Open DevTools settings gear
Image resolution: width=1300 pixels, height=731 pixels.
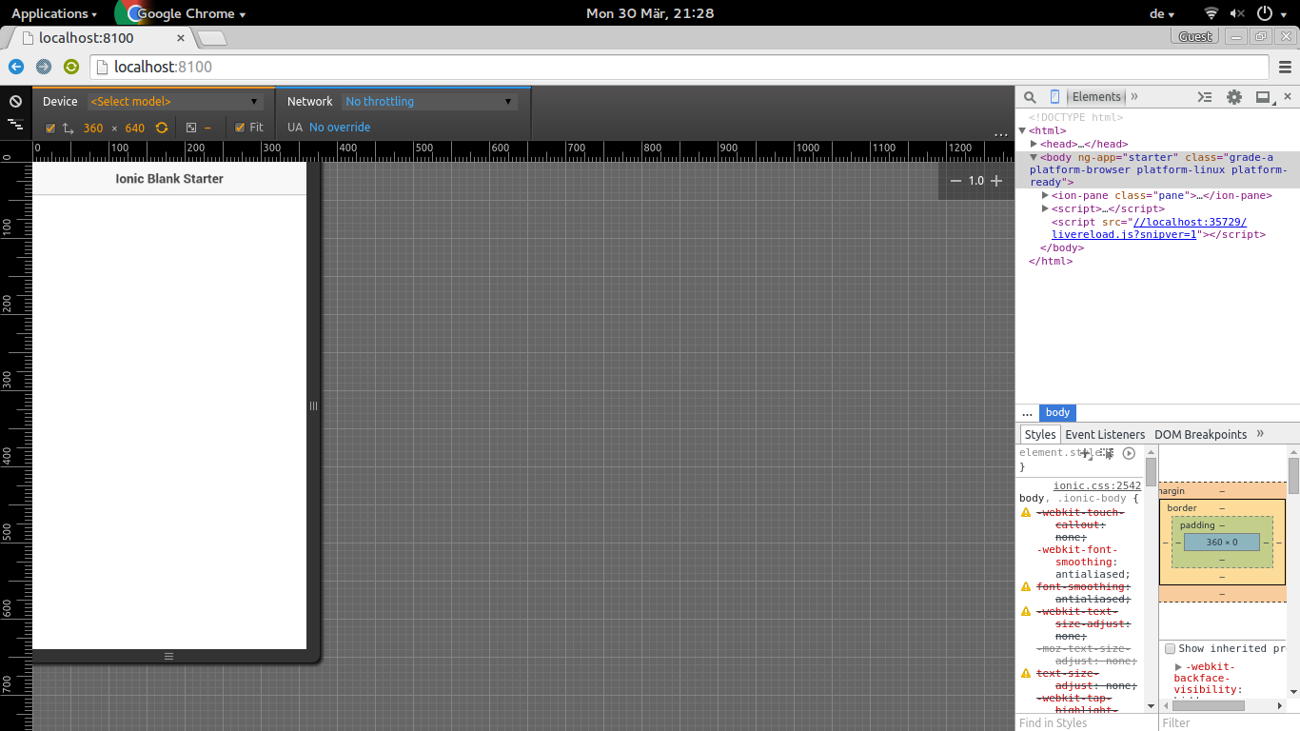[x=1234, y=97]
